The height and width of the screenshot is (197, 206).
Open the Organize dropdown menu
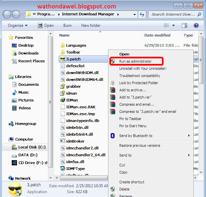pos(18,25)
